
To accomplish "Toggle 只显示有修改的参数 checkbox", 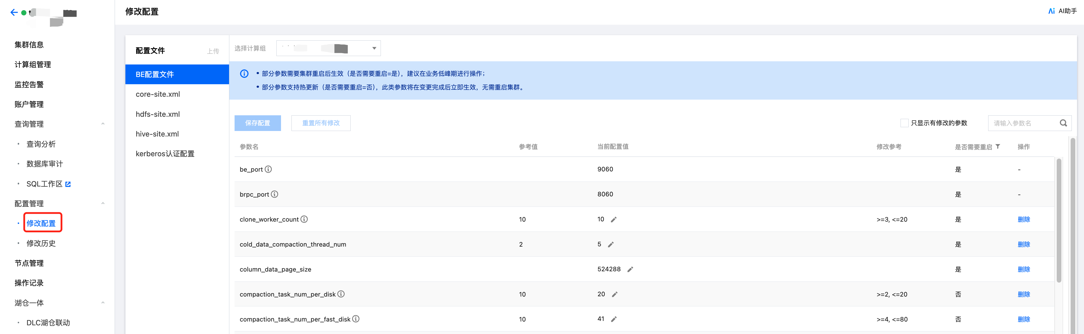I will [904, 123].
